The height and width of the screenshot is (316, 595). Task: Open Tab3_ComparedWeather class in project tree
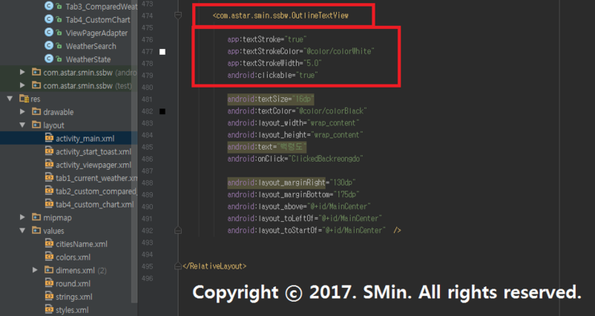(x=101, y=6)
